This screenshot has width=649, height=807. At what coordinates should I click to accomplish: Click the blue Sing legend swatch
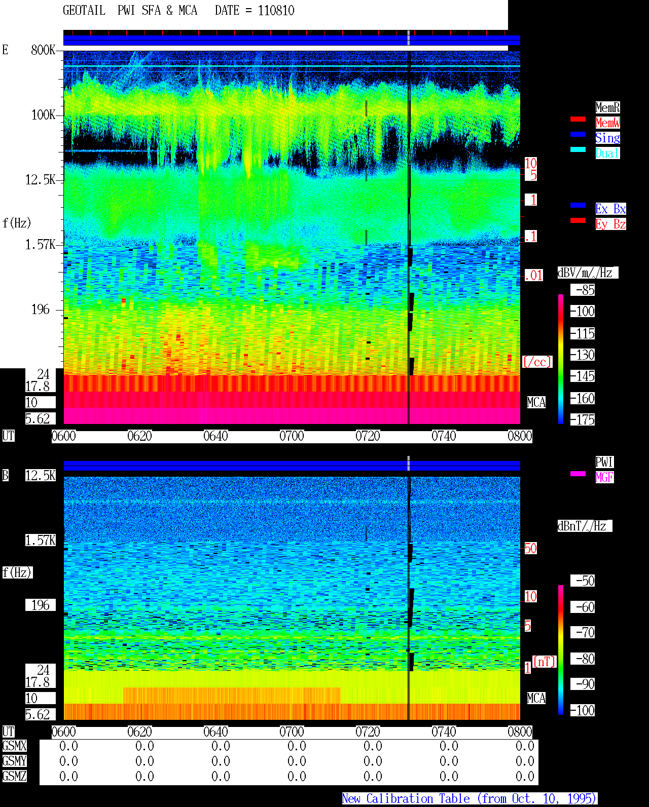(578, 134)
